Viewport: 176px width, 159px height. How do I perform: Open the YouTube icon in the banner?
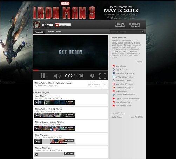pyautogui.click(x=116, y=18)
